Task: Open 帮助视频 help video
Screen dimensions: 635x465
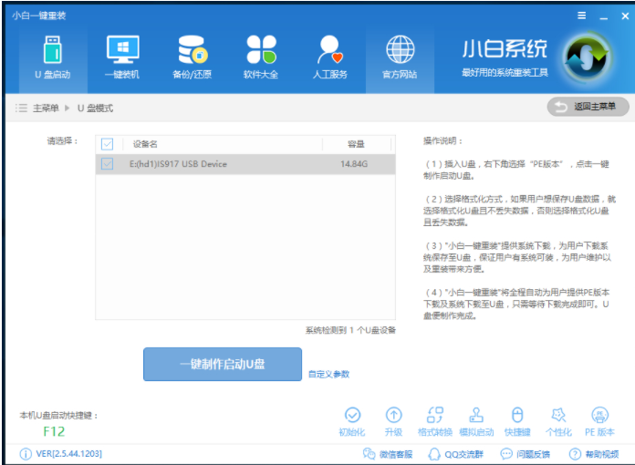Action: 594,454
